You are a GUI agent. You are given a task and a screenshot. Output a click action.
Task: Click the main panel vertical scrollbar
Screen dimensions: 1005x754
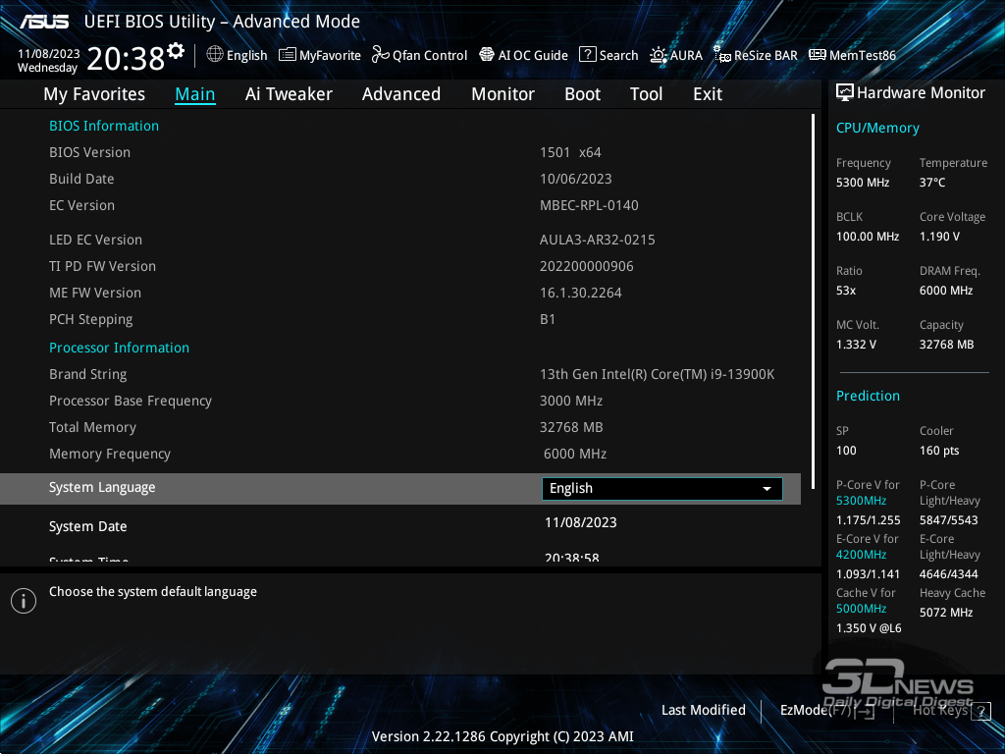pos(814,301)
